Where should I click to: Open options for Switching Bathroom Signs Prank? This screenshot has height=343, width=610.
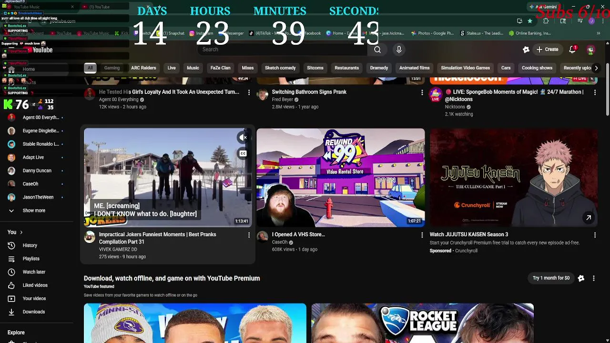pyautogui.click(x=422, y=92)
